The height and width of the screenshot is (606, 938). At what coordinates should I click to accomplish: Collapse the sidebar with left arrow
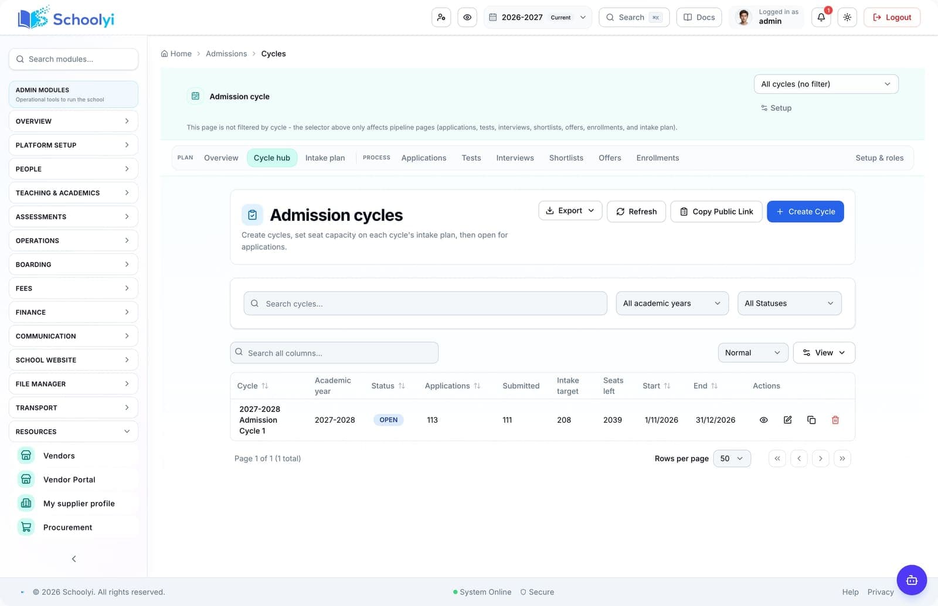coord(74,559)
